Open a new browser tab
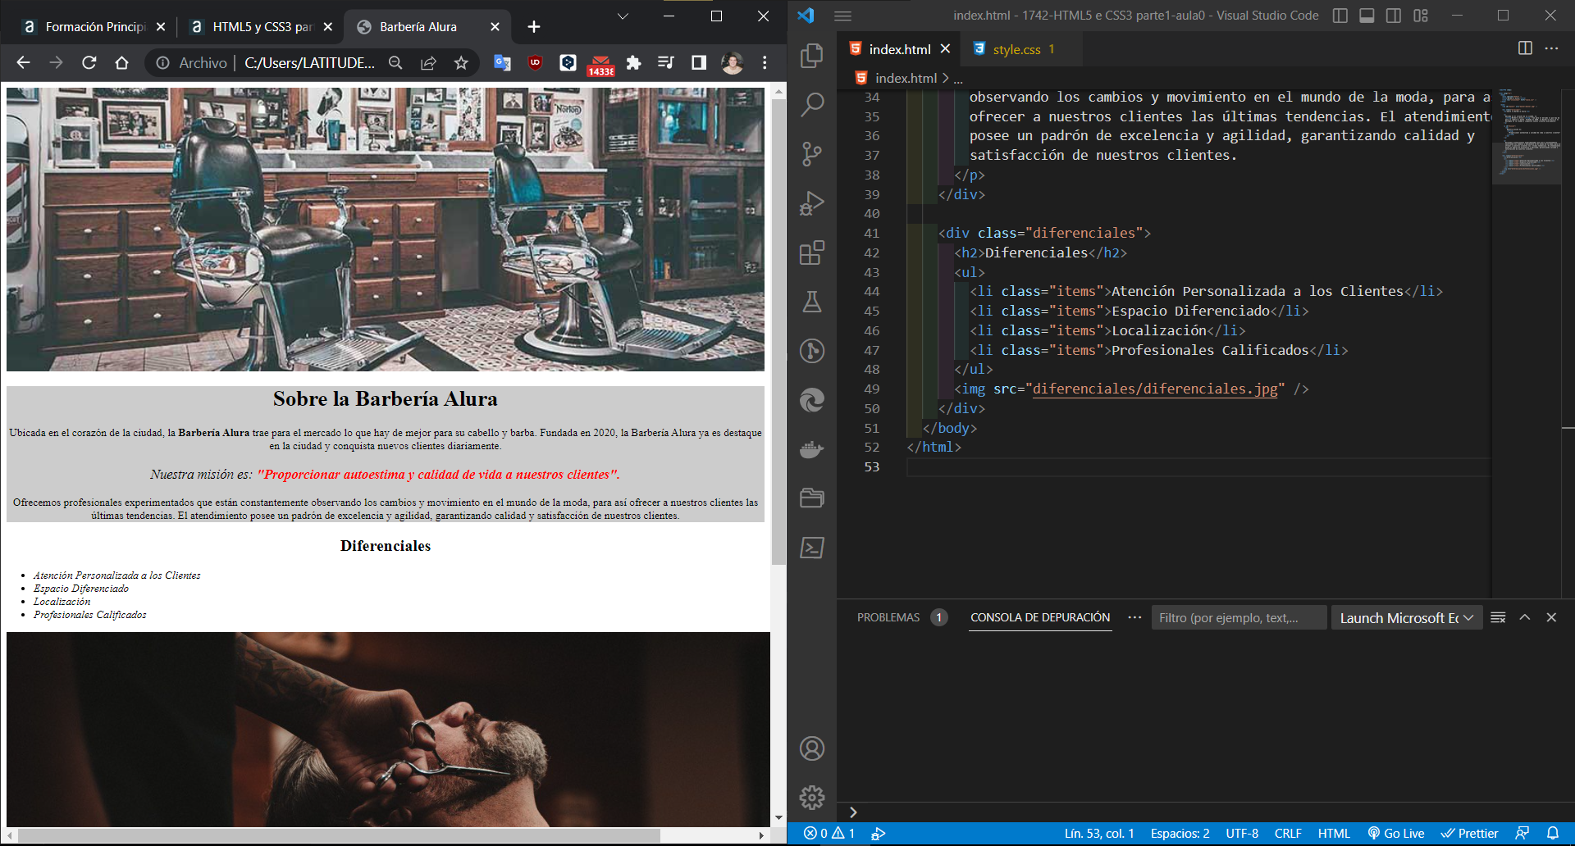 (534, 27)
